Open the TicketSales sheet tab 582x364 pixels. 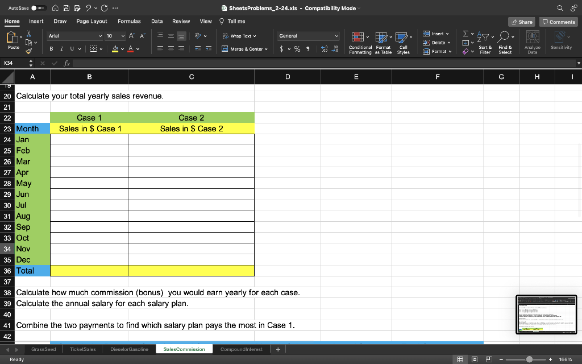click(82, 350)
